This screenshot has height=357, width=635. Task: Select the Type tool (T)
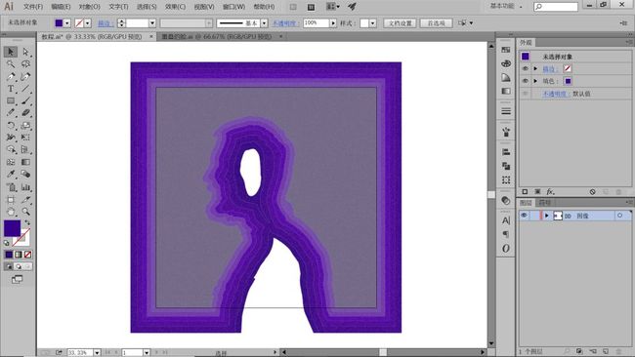[11, 89]
